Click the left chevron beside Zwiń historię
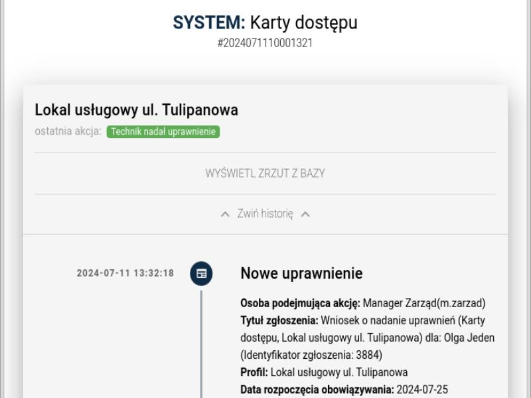This screenshot has height=398, width=531. [x=225, y=214]
